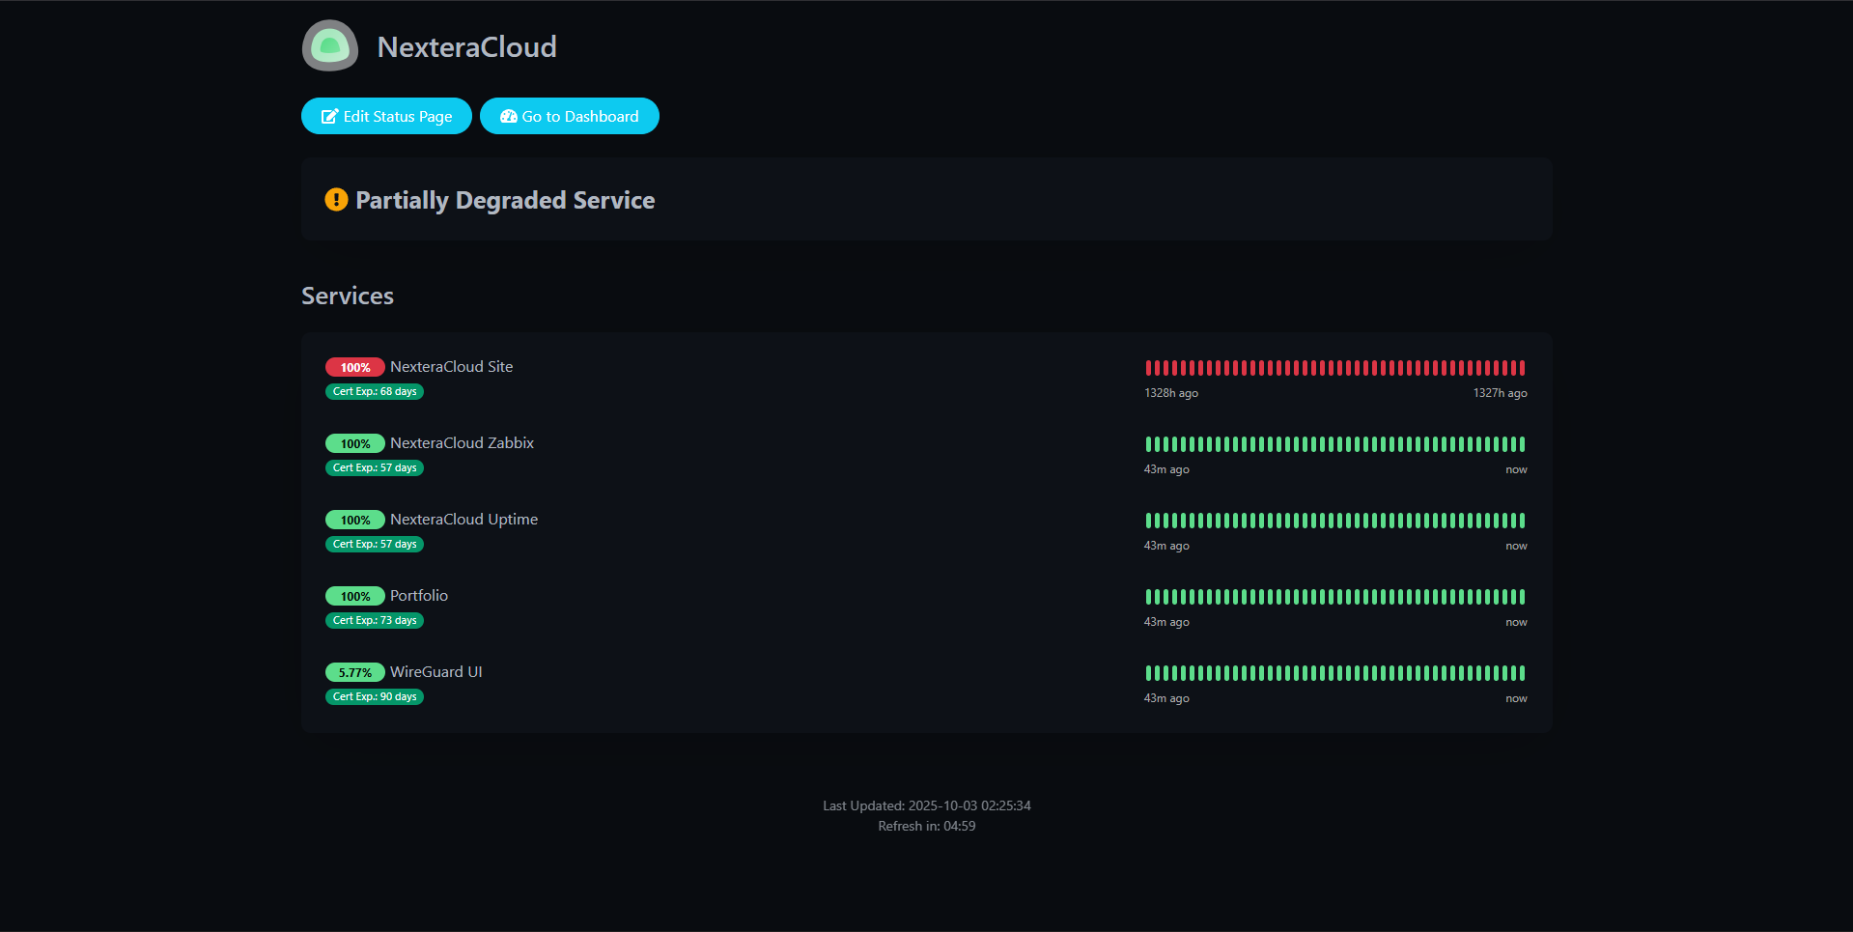Click the red 100% uptime badge for NexteraCloud Site

pos(355,367)
